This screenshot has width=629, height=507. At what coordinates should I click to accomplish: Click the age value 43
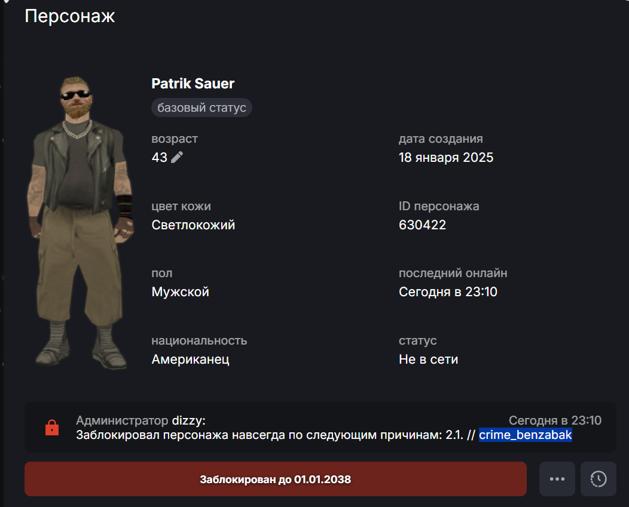coord(159,158)
